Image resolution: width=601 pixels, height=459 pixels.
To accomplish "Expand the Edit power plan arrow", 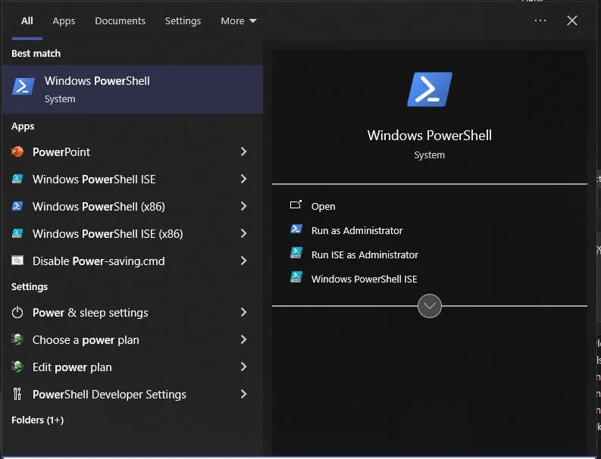I will tap(243, 367).
